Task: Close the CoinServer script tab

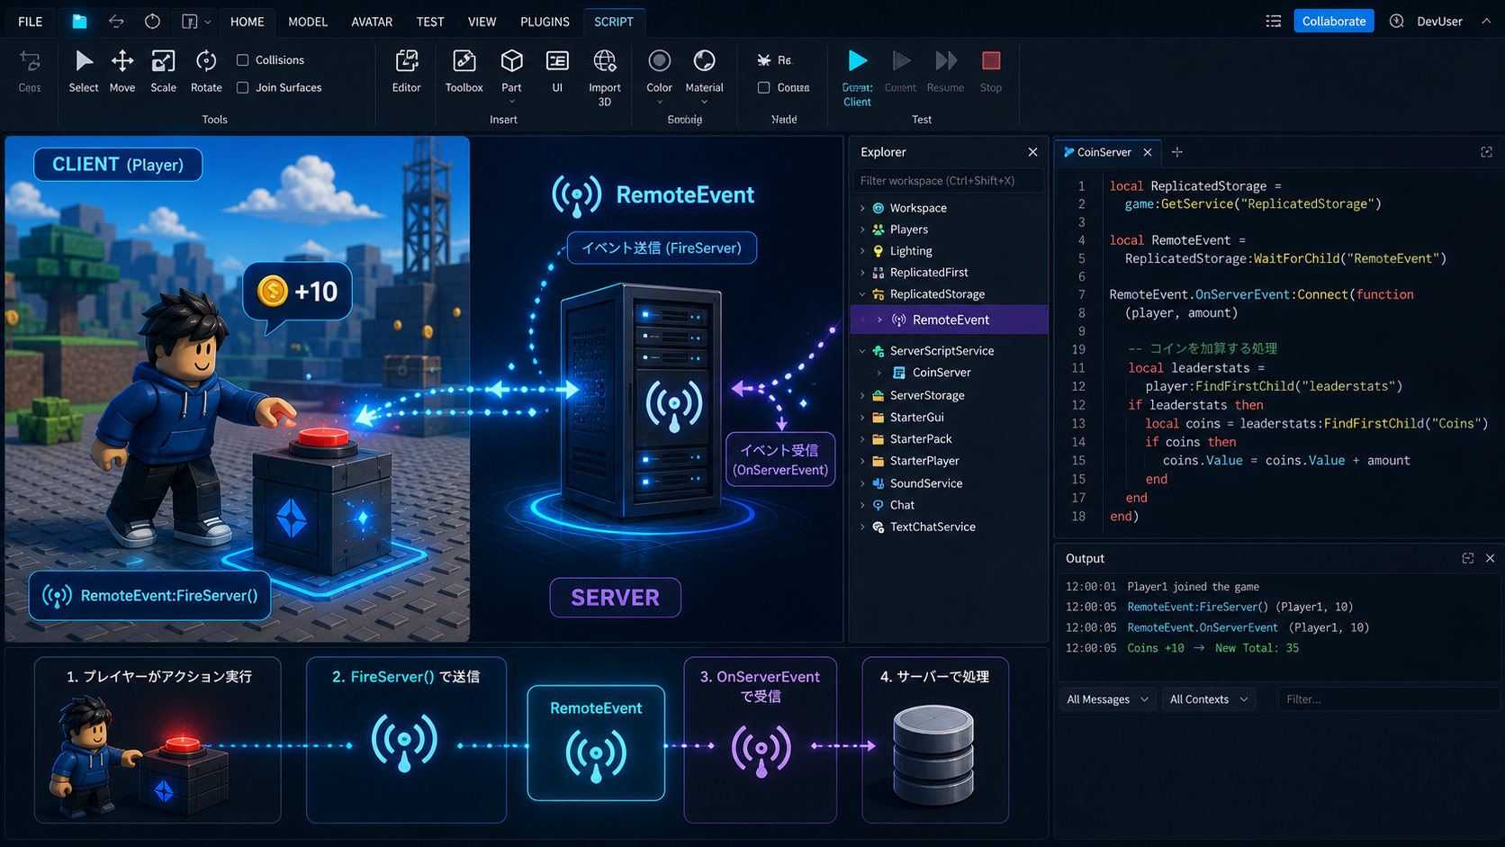Action: coord(1148,152)
